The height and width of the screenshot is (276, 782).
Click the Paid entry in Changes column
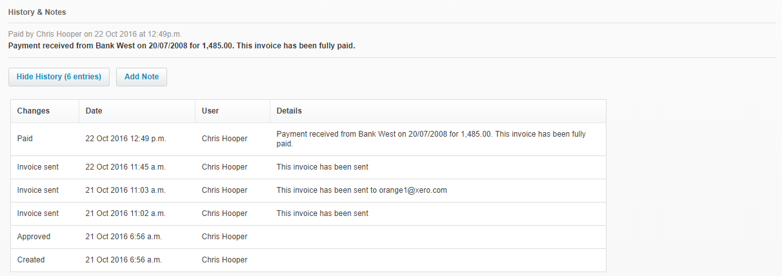click(25, 139)
